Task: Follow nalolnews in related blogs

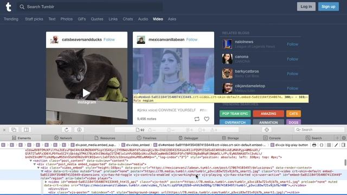Action: tap(292, 44)
